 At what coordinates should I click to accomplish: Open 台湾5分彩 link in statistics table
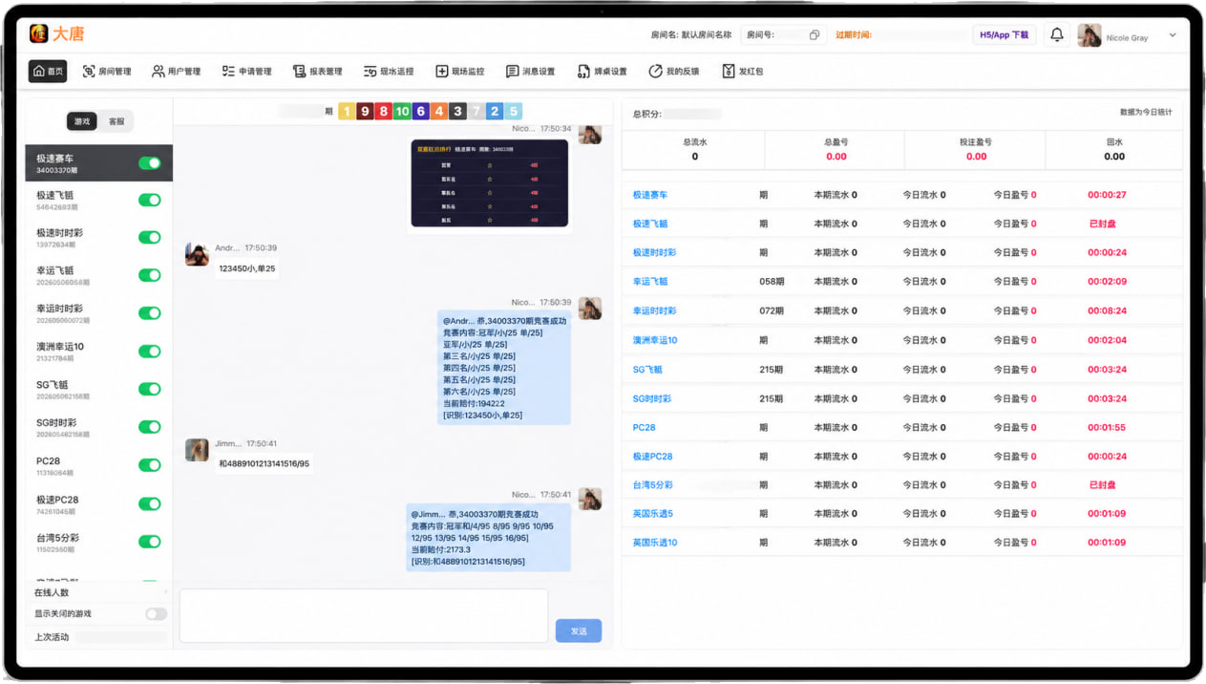[653, 485]
